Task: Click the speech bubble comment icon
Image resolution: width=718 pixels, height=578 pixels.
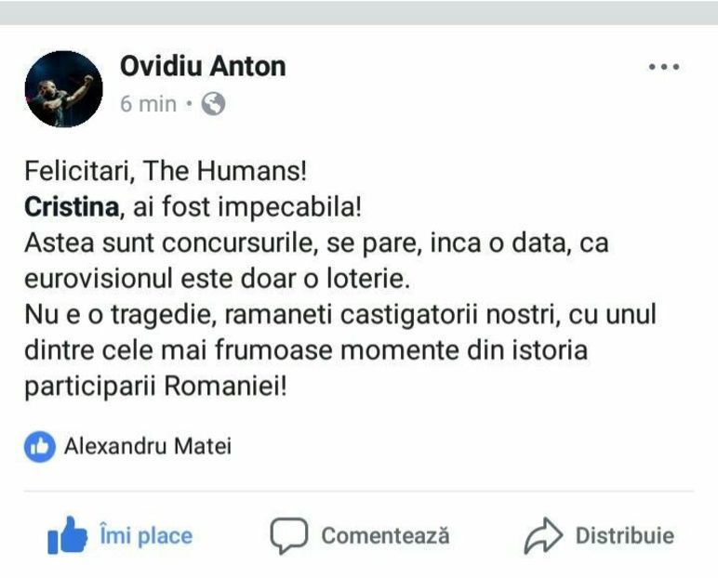Action: pos(288,536)
